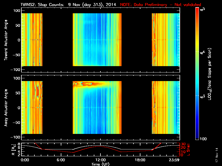
Task: Click the red "L Shell" axis label
Action: tap(188, 150)
